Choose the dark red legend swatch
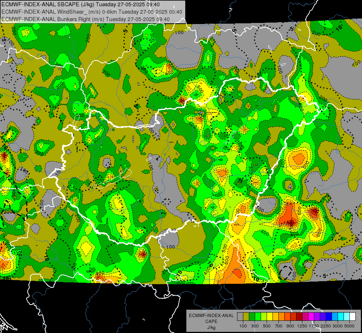The image size is (362, 333). 299,316
